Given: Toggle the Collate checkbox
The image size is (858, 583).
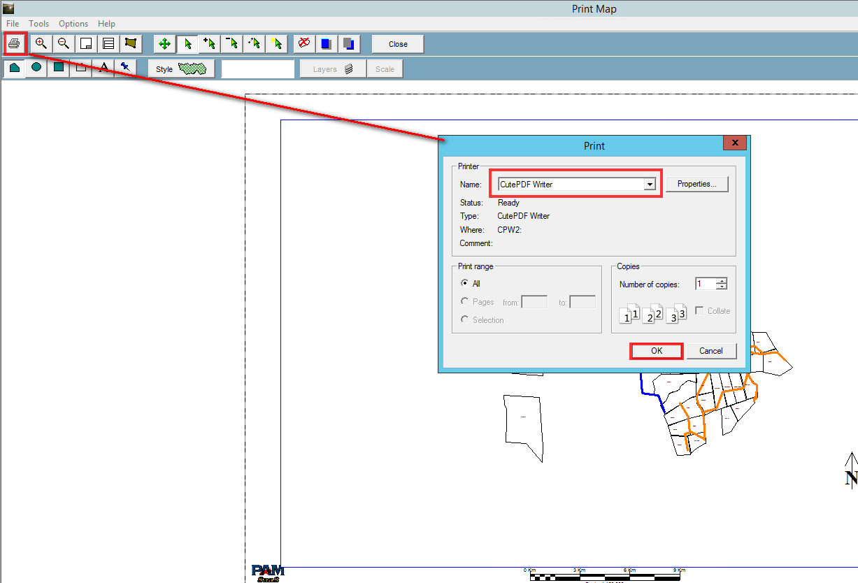Looking at the screenshot, I should (699, 311).
